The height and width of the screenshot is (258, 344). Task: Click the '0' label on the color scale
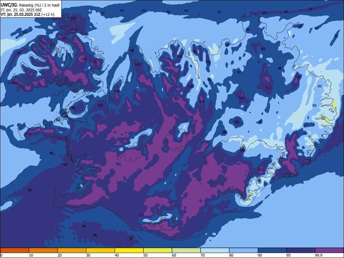(x=1, y=255)
